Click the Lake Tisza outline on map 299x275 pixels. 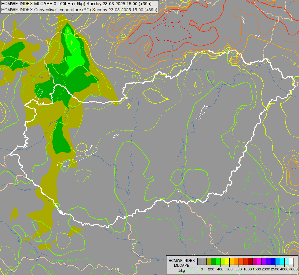(x=202, y=112)
